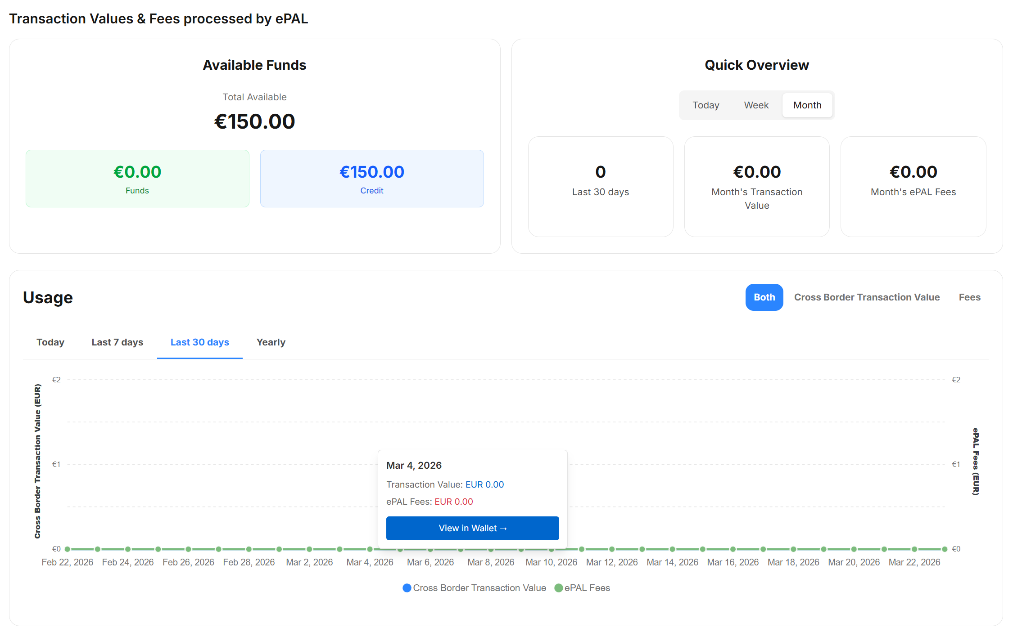Click the Feb 26, 2026 data point
Screen dimensions: 1013x632
point(188,549)
